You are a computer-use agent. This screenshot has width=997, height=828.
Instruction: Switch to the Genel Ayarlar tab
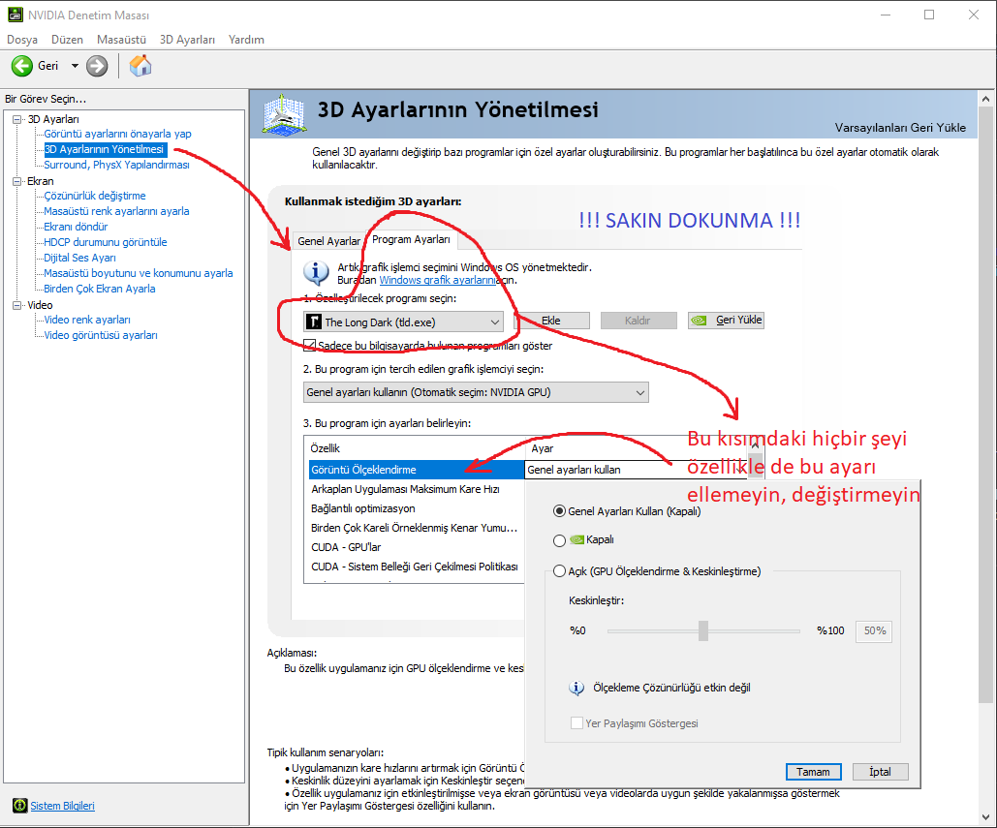click(x=328, y=241)
